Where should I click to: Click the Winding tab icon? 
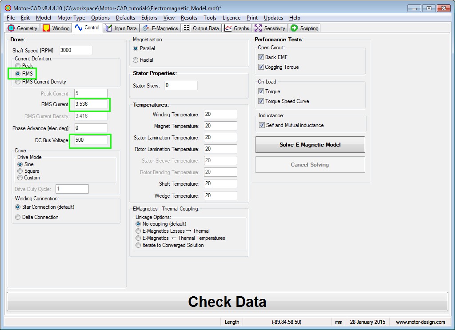click(x=46, y=28)
